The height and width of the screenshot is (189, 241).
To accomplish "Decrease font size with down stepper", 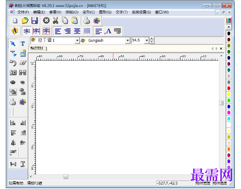I will click(x=152, y=42).
